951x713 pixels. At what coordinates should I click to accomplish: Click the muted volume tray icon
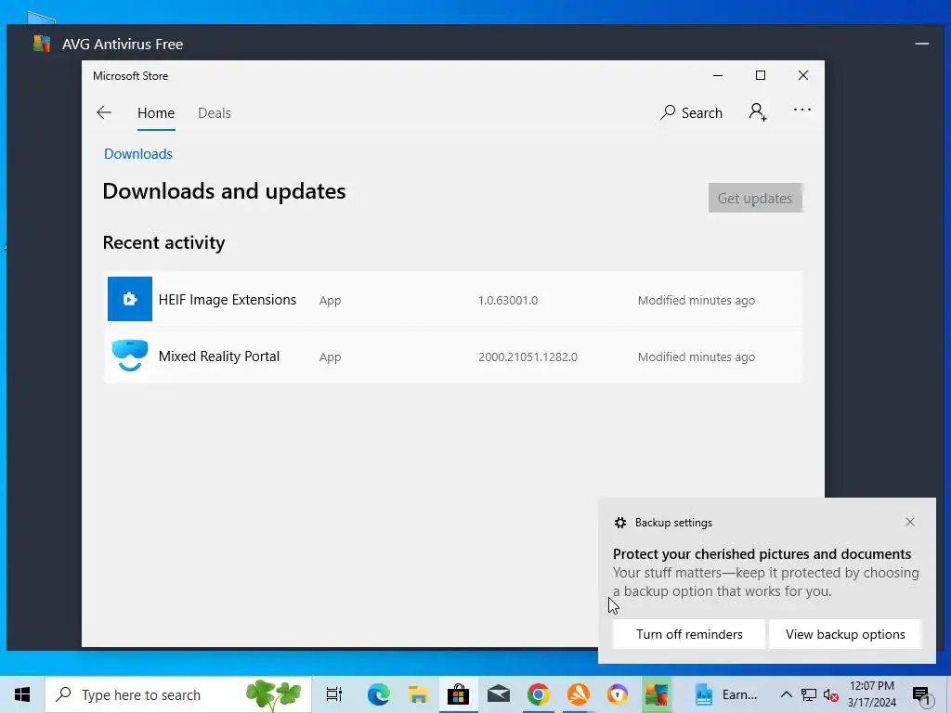pos(830,695)
